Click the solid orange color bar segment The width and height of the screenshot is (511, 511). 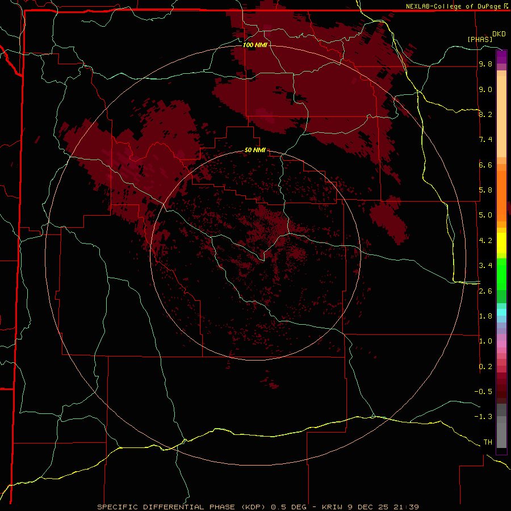coord(501,196)
